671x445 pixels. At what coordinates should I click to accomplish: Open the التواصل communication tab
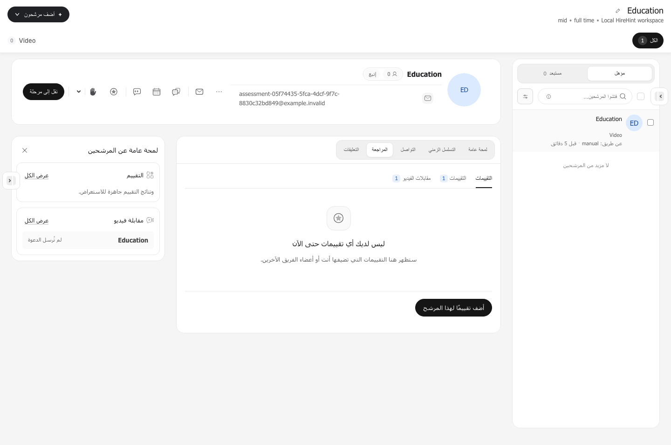coord(408,150)
